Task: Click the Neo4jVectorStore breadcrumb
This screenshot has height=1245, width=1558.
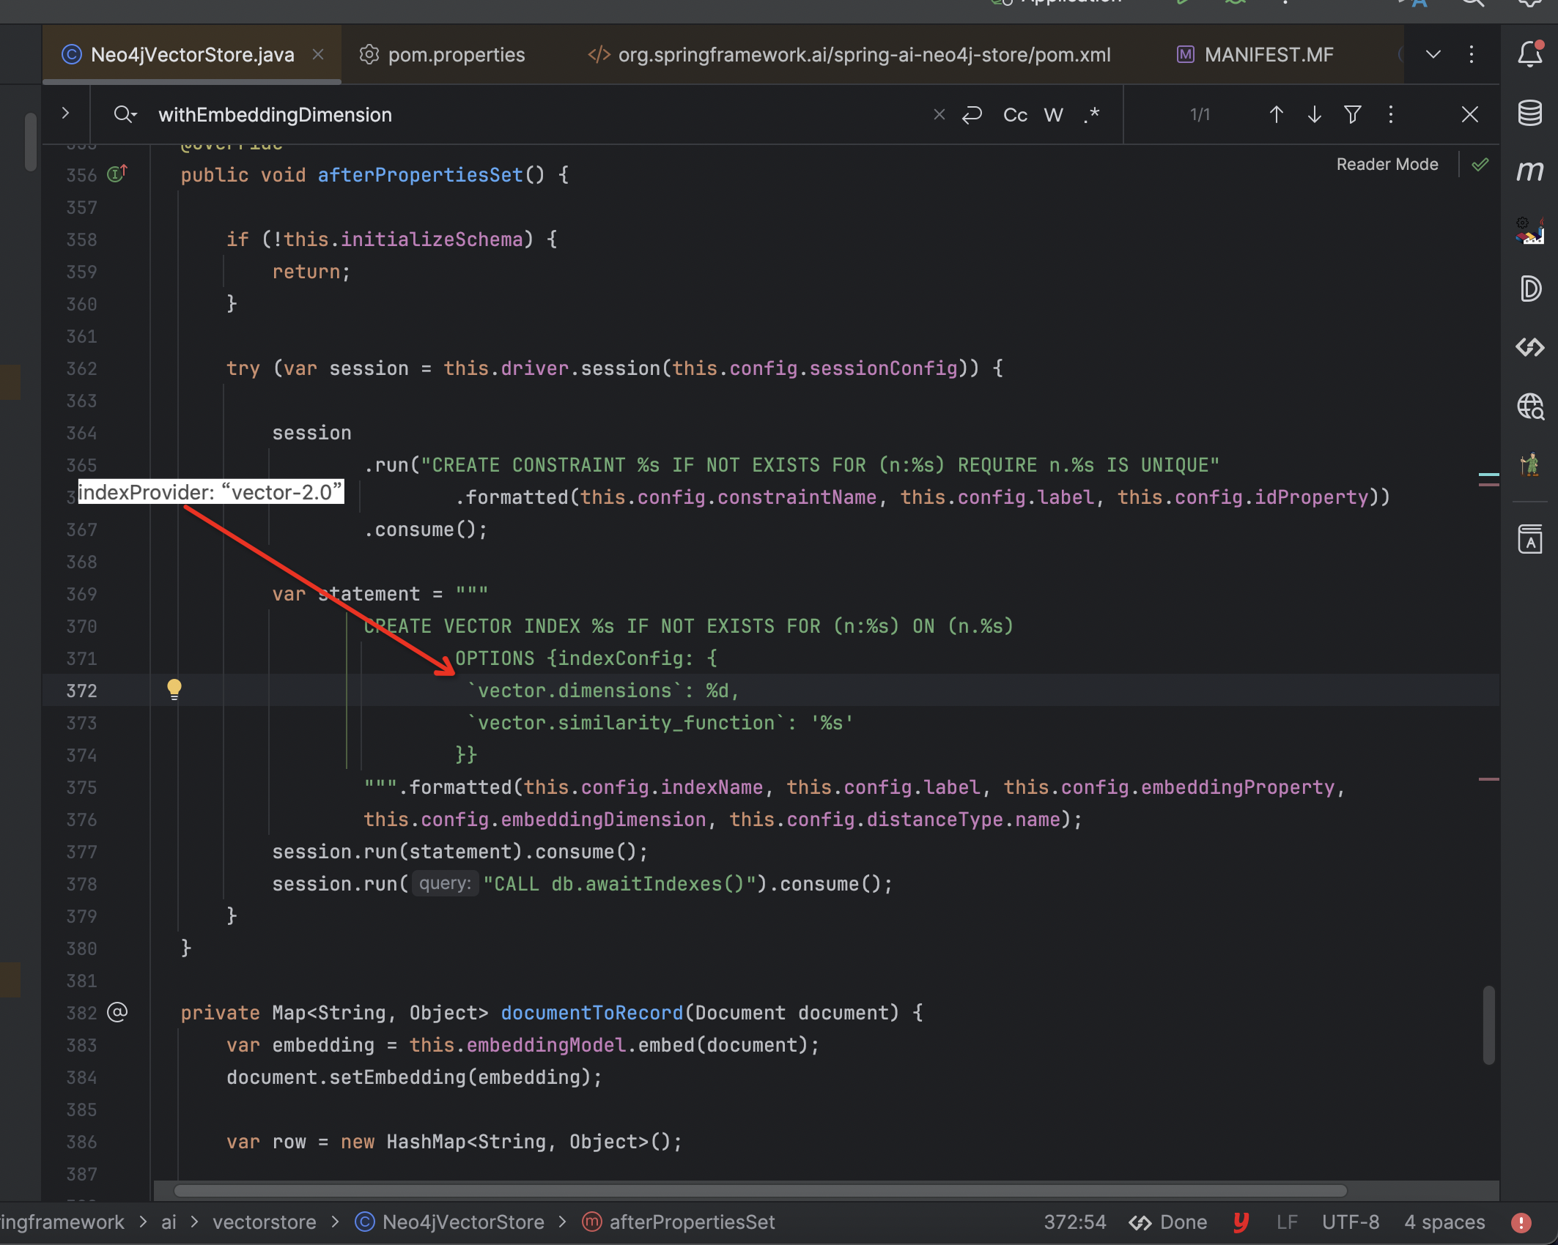Action: click(449, 1222)
